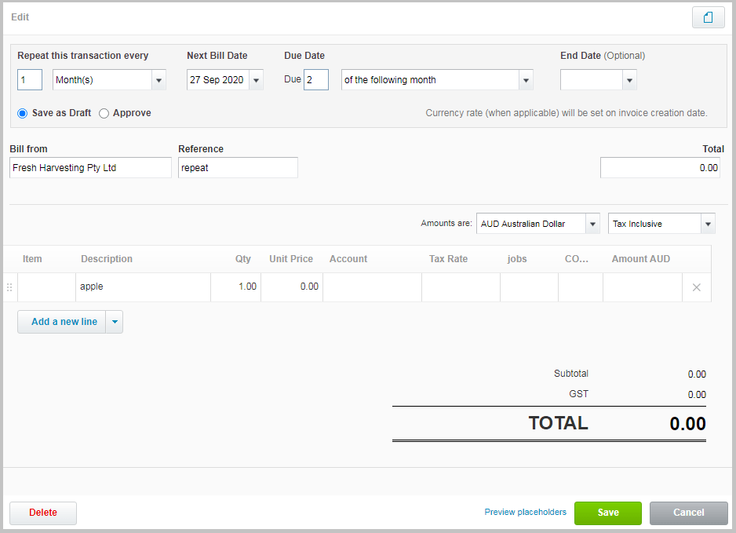Open the 'of the following month' dropdown
The width and height of the screenshot is (736, 533).
[x=525, y=79]
